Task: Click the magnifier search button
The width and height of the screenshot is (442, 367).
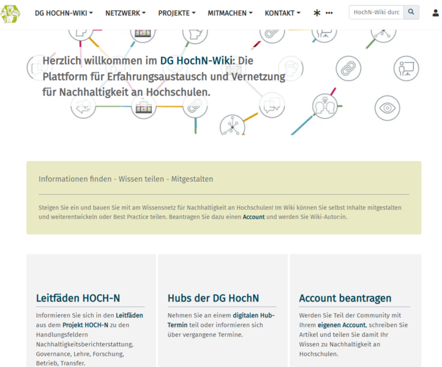Action: click(411, 12)
